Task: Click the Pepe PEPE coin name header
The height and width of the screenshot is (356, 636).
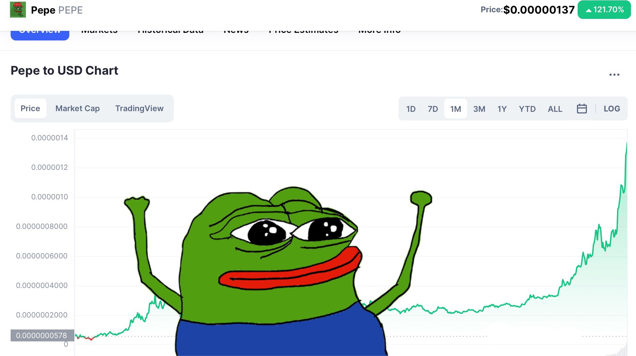Action: click(x=57, y=10)
